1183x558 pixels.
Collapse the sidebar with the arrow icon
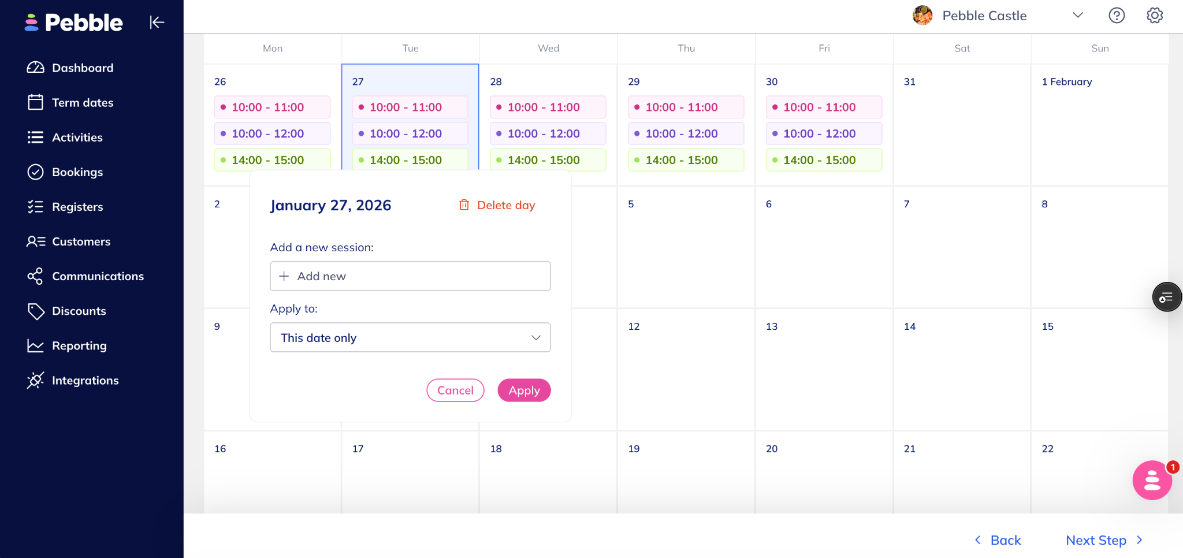pyautogui.click(x=157, y=23)
